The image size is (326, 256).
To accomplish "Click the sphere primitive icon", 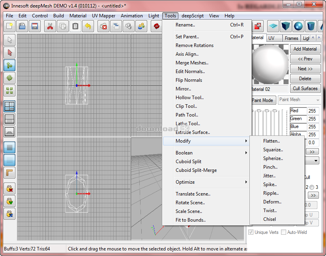I will click(x=298, y=26).
